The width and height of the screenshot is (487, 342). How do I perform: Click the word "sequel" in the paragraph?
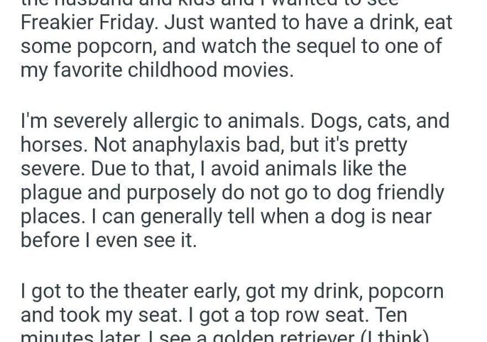coord(317,46)
